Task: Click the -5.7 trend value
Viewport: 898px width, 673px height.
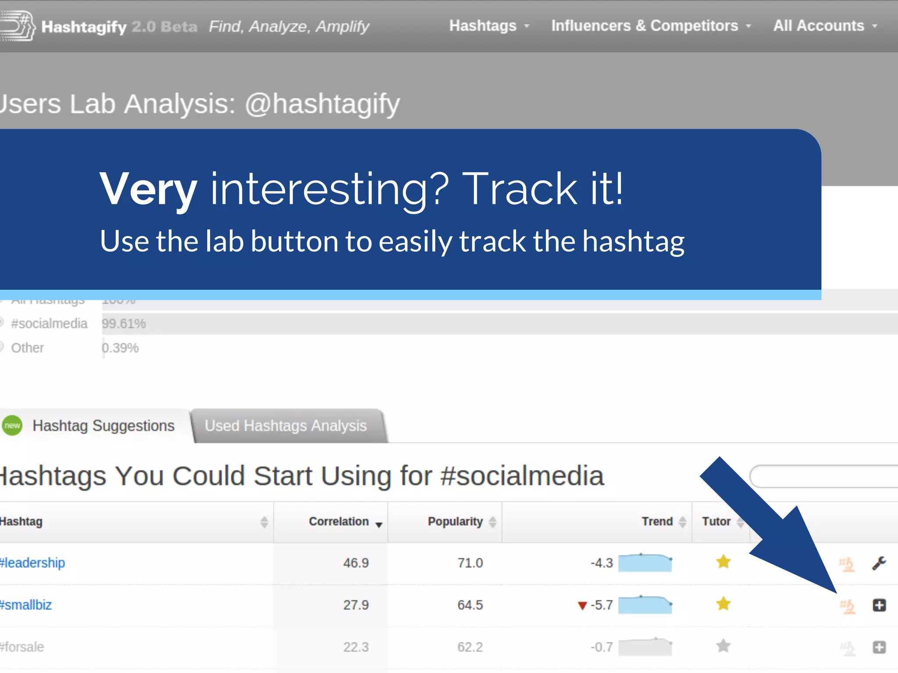Action: 602,605
